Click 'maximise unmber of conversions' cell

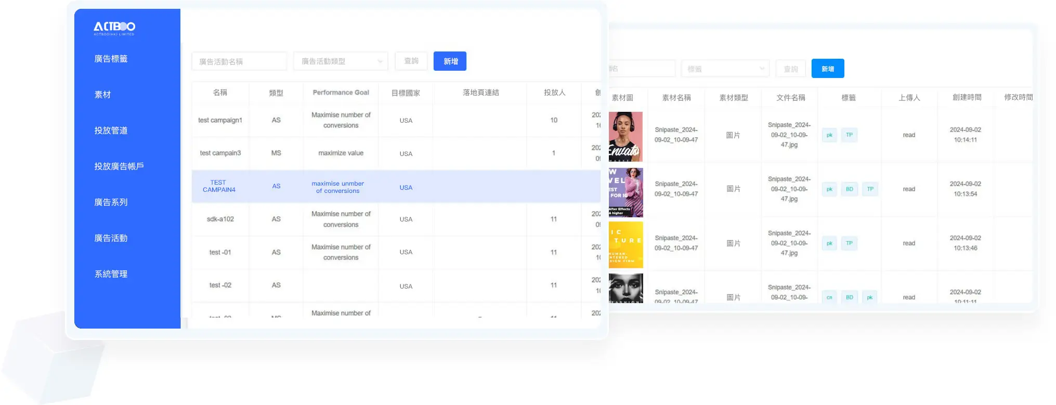coord(338,187)
